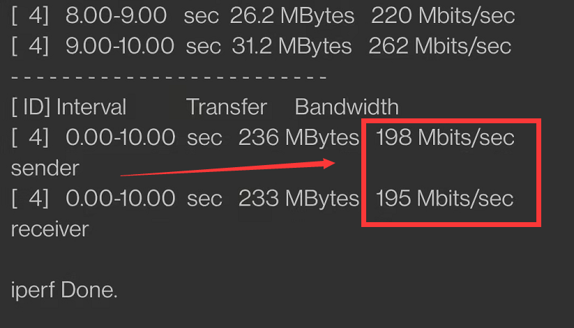The width and height of the screenshot is (574, 328).
Task: Click the 233 MBytes total transfer
Action: click(x=298, y=198)
